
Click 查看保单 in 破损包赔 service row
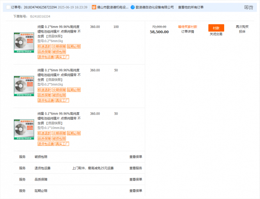pyautogui.click(x=135, y=157)
